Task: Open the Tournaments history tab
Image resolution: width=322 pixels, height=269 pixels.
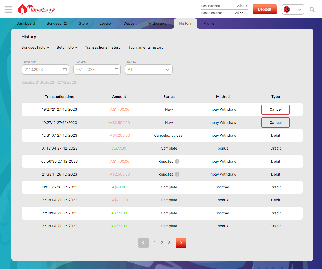Action: pyautogui.click(x=146, y=47)
